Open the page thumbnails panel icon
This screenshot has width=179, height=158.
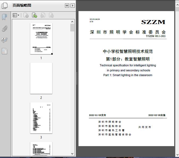click(x=5, y=6)
